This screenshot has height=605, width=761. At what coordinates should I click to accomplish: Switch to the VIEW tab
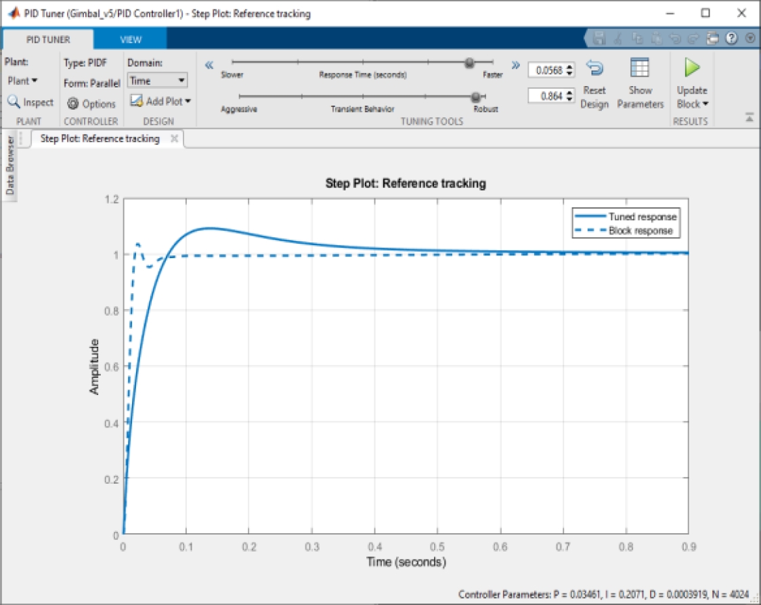click(x=131, y=39)
